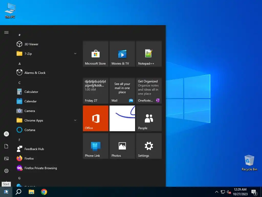This screenshot has height=197, width=262.
Task: Launch Firefox from the app list
Action: coord(47,159)
